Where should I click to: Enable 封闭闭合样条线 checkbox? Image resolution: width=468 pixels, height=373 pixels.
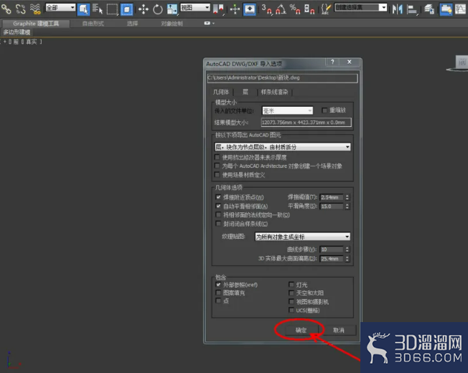[x=218, y=224]
